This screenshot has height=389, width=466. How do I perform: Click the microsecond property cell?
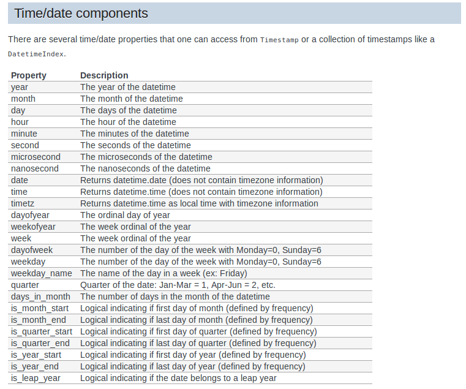coord(36,157)
